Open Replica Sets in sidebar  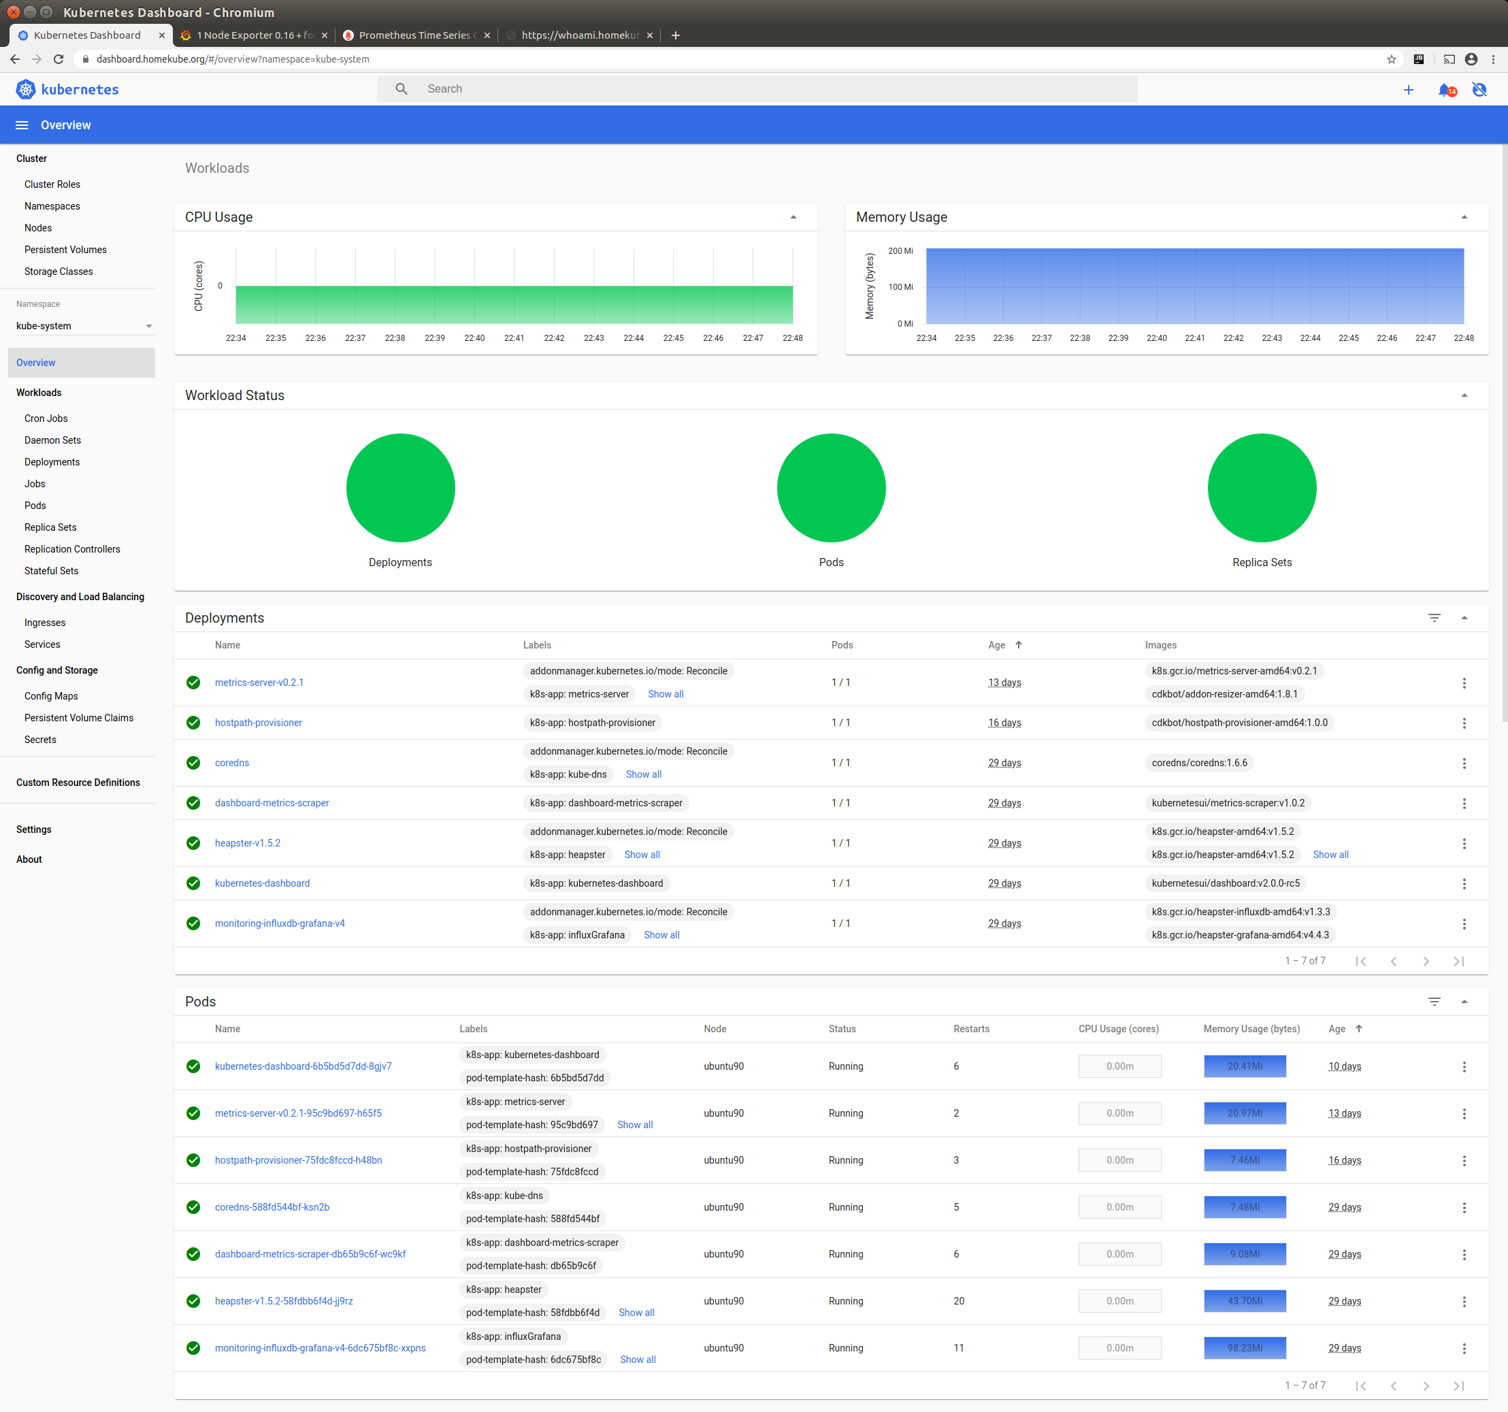click(50, 527)
